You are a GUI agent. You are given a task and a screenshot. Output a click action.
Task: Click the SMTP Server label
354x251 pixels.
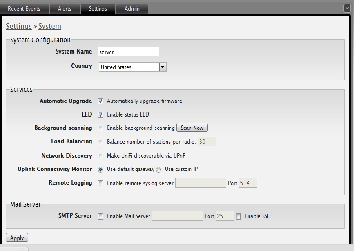coord(75,216)
